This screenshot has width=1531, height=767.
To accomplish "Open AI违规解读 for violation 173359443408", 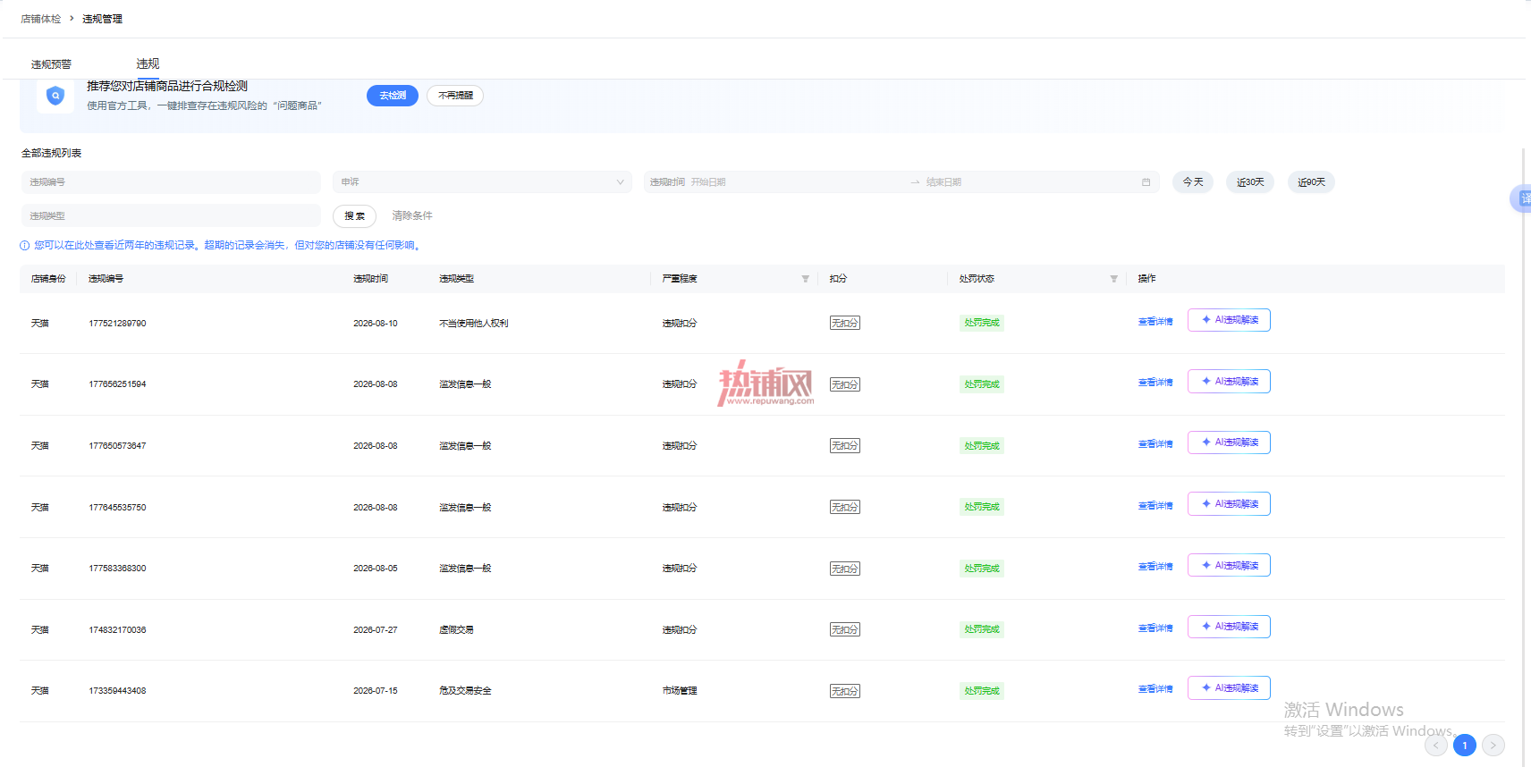I will [1229, 688].
